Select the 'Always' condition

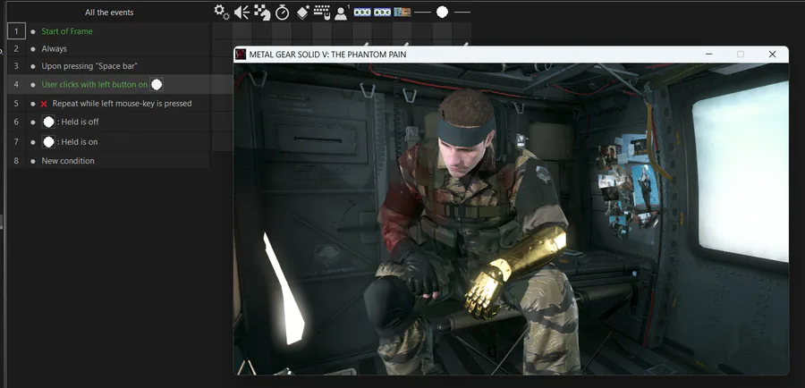click(55, 49)
